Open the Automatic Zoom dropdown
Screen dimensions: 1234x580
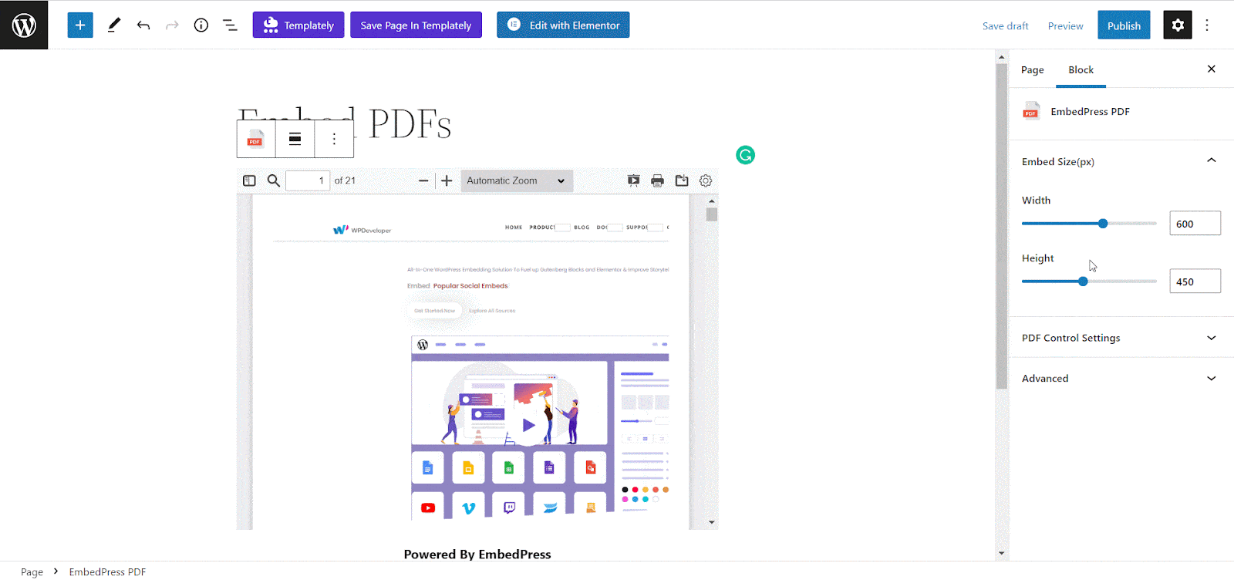[517, 180]
